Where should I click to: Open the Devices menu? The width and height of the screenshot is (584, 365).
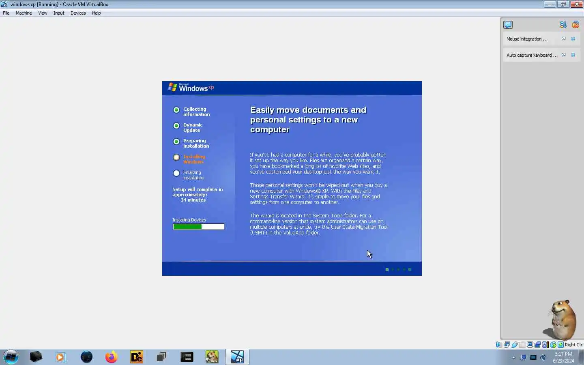click(78, 13)
